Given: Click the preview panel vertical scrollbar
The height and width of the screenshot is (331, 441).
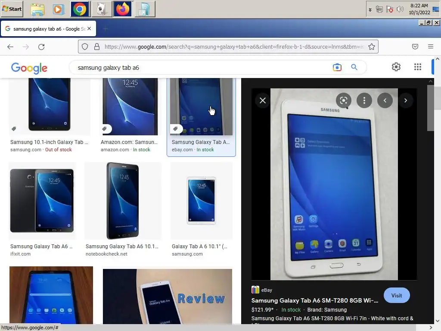Looking at the screenshot, I should click(x=430, y=108).
